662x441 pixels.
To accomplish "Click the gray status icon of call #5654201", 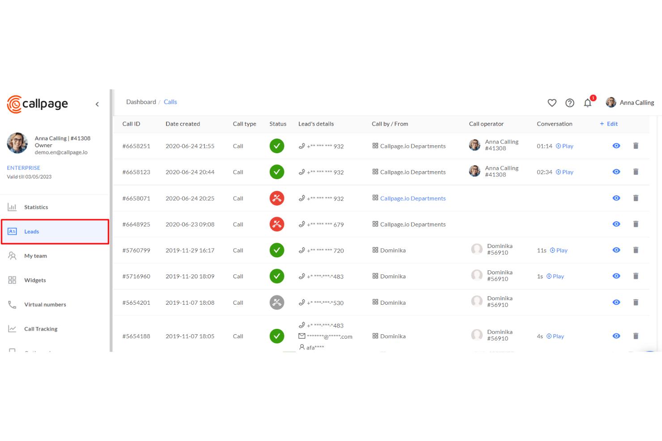I will (277, 302).
